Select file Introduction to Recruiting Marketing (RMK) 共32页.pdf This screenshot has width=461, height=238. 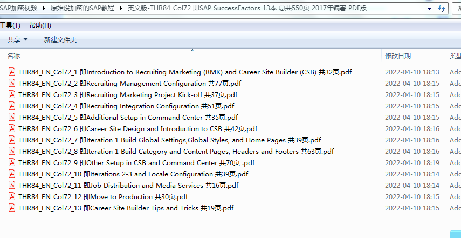click(x=185, y=72)
